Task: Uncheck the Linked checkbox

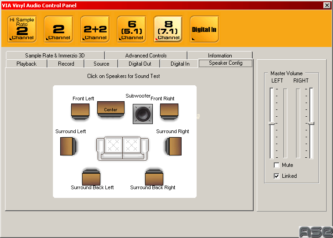Action: pyautogui.click(x=276, y=176)
